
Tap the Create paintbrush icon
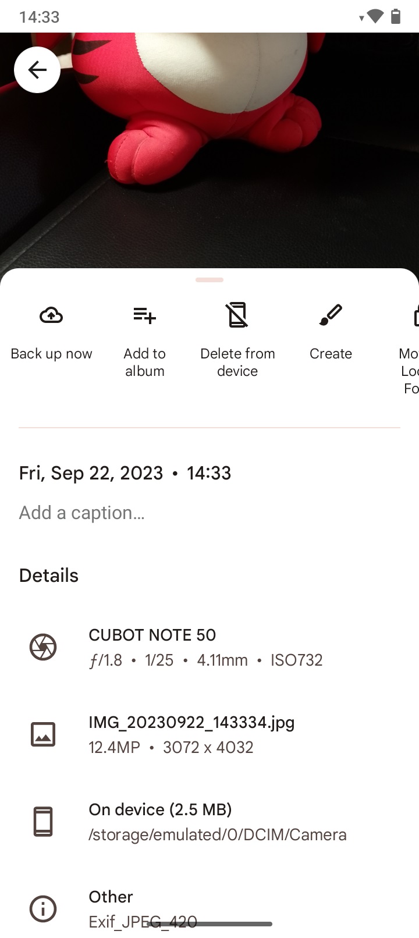point(331,315)
